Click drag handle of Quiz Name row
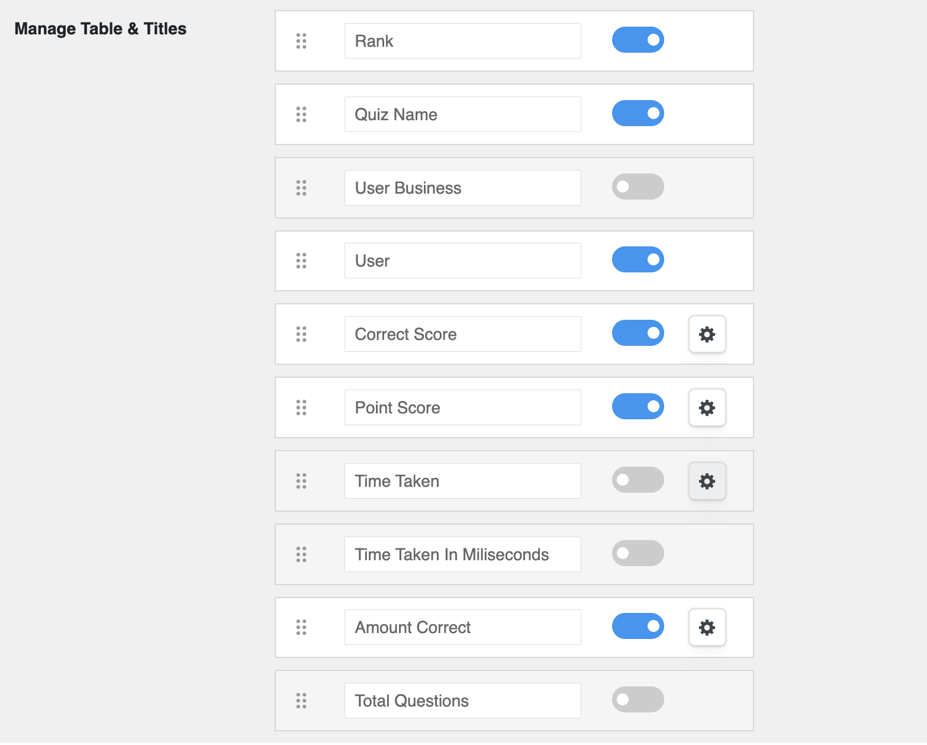Image resolution: width=927 pixels, height=745 pixels. pyautogui.click(x=301, y=114)
